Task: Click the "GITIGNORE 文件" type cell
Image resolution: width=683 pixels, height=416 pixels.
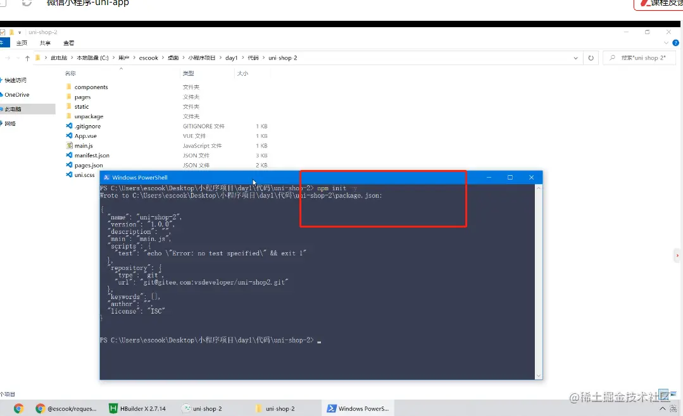Action: pos(203,126)
